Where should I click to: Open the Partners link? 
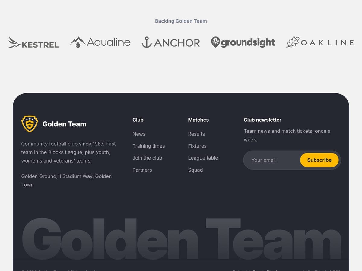[142, 170]
